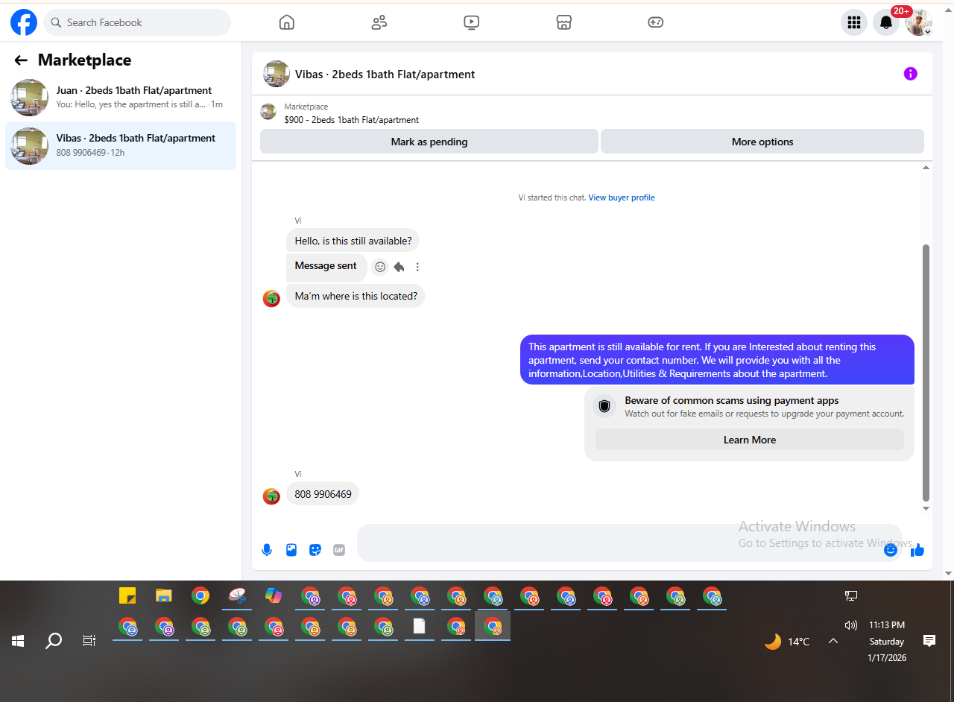Click the 808 9906469 message bubble
This screenshot has height=702, width=954.
click(323, 494)
